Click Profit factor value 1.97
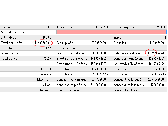Viewport: 168px width, 126px height. [x=48, y=48]
